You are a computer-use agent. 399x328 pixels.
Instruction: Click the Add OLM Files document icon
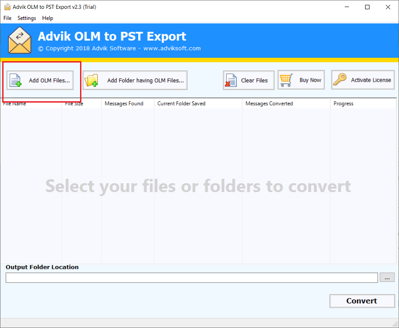coord(15,80)
